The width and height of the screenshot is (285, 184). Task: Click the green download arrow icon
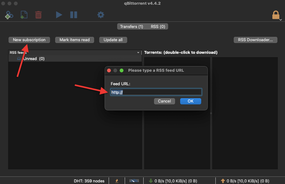(151, 181)
